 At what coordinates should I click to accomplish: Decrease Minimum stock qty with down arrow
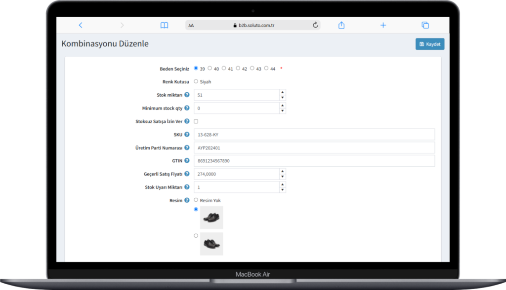pos(282,111)
